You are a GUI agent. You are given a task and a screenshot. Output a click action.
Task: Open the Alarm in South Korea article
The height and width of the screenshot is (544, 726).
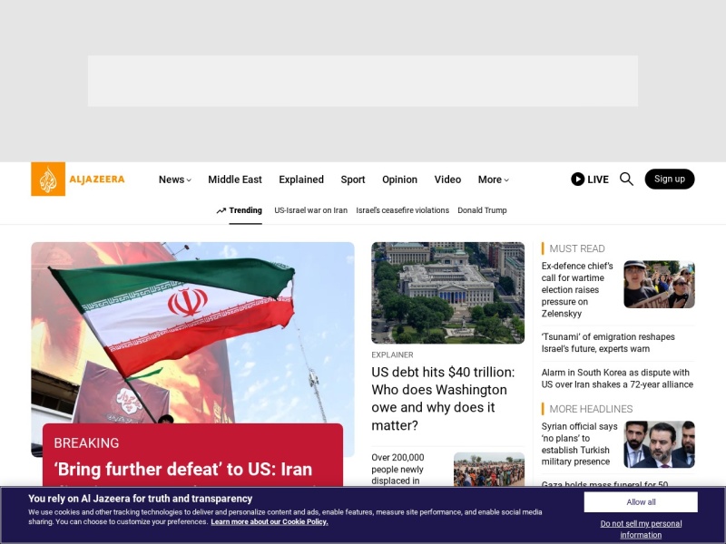(x=617, y=378)
